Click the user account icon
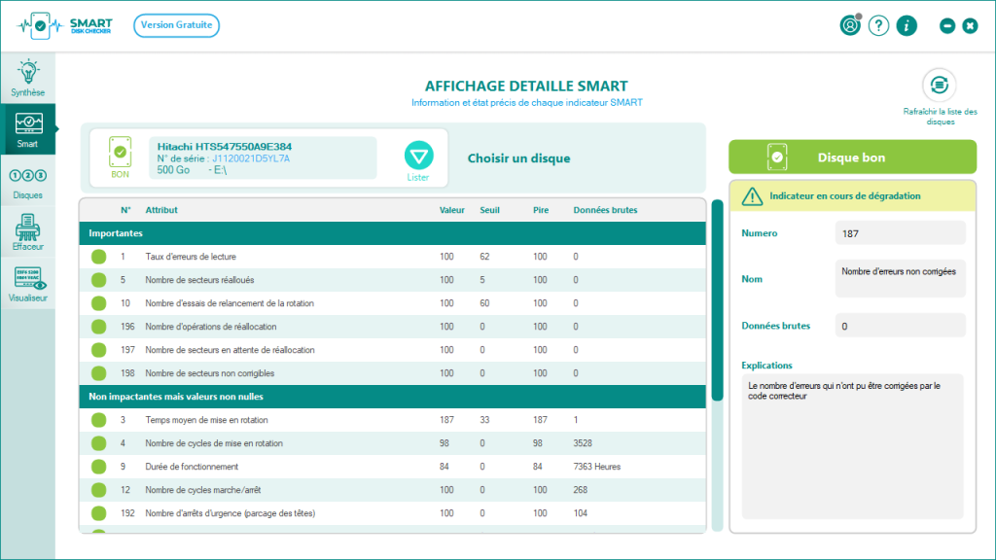996x560 pixels. (x=850, y=26)
